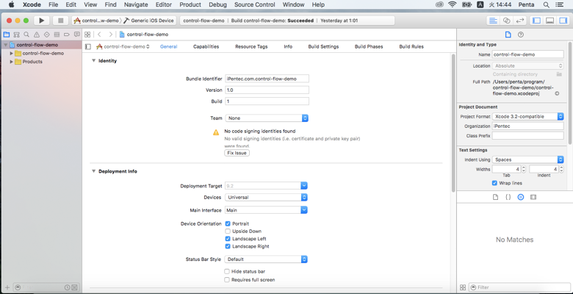The image size is (573, 294).
Task: Open the Indent Using dropdown
Action: (527, 159)
